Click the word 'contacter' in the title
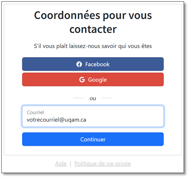The height and width of the screenshot is (178, 189). [x=93, y=29]
